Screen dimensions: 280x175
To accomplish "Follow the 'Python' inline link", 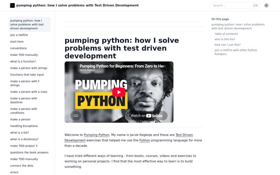I will [x=145, y=140].
